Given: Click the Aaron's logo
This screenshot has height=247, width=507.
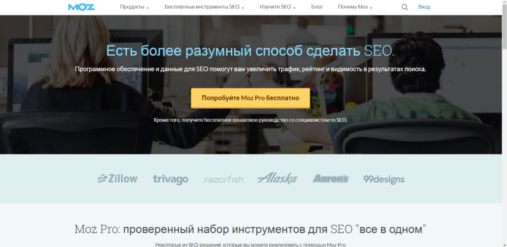Looking at the screenshot, I should (330, 179).
